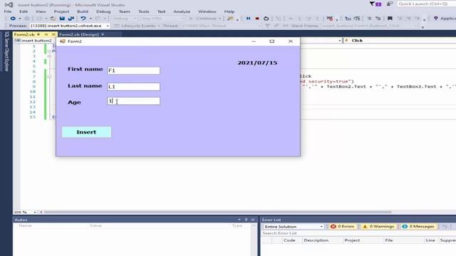
Task: Click the breakpoints debug toolbar icon
Action: point(329,18)
